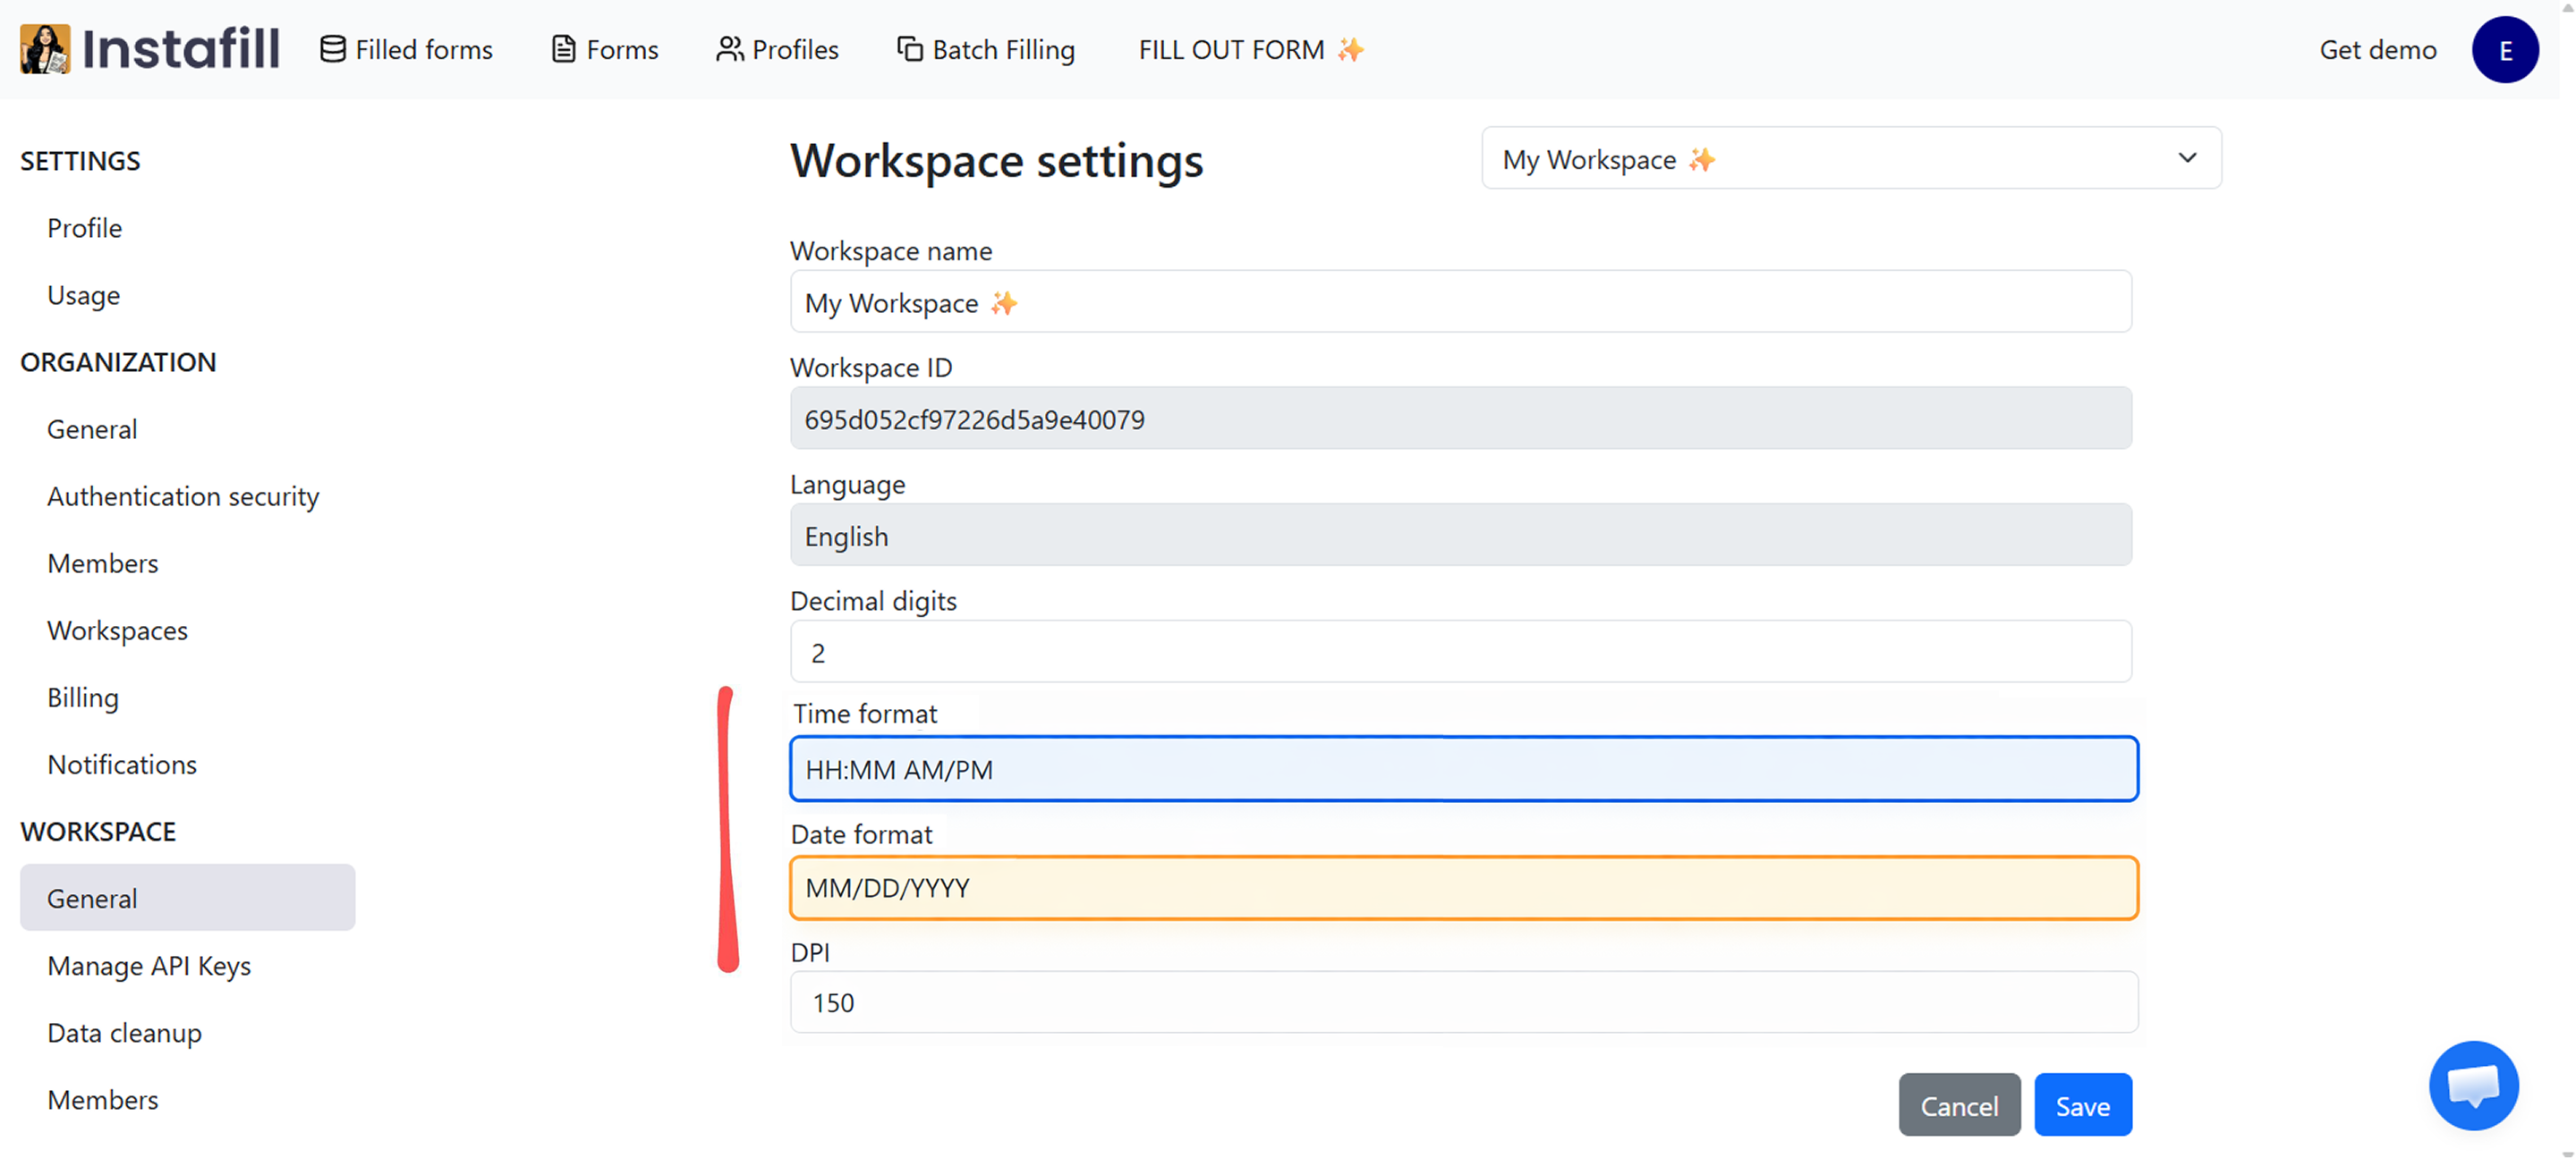Open the Filled forms section
This screenshot has width=2576, height=1158.
(x=405, y=48)
